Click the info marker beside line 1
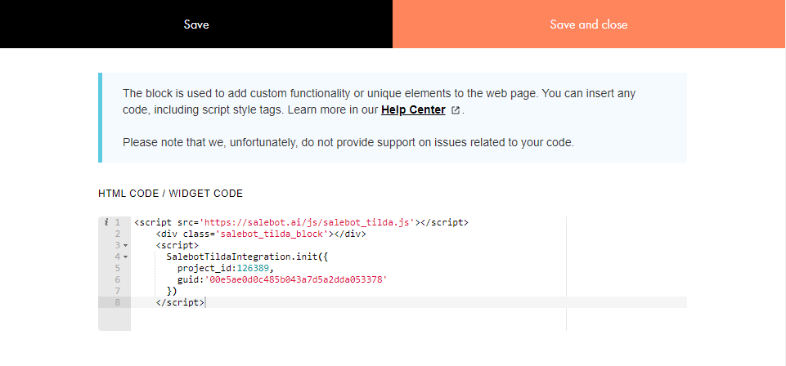786x366 pixels. coord(106,222)
